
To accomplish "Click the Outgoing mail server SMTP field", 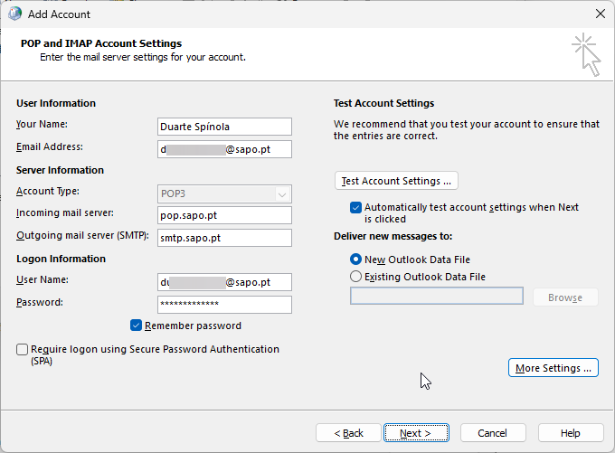I will (224, 238).
